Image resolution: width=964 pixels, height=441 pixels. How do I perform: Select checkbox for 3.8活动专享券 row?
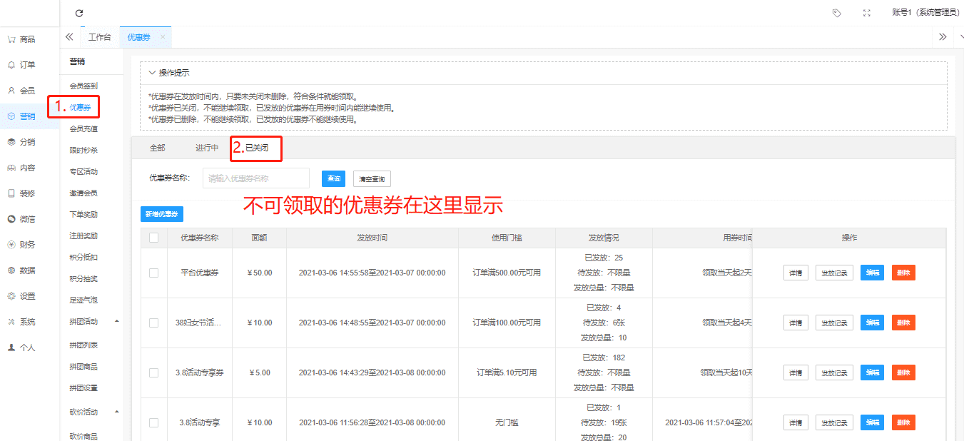pos(153,372)
